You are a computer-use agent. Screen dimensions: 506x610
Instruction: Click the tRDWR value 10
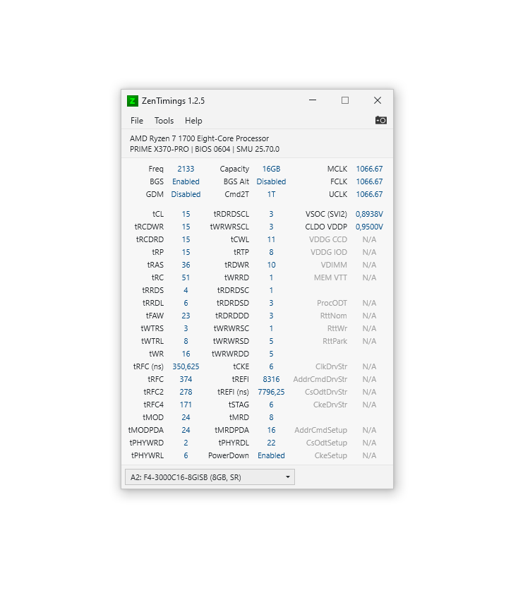click(x=271, y=265)
